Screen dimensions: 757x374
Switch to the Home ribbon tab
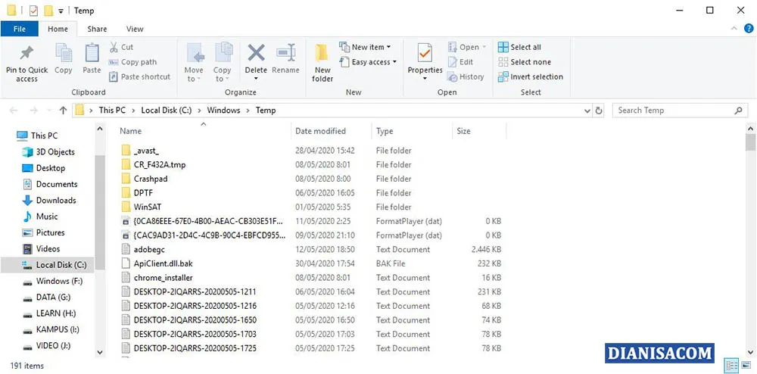(58, 29)
